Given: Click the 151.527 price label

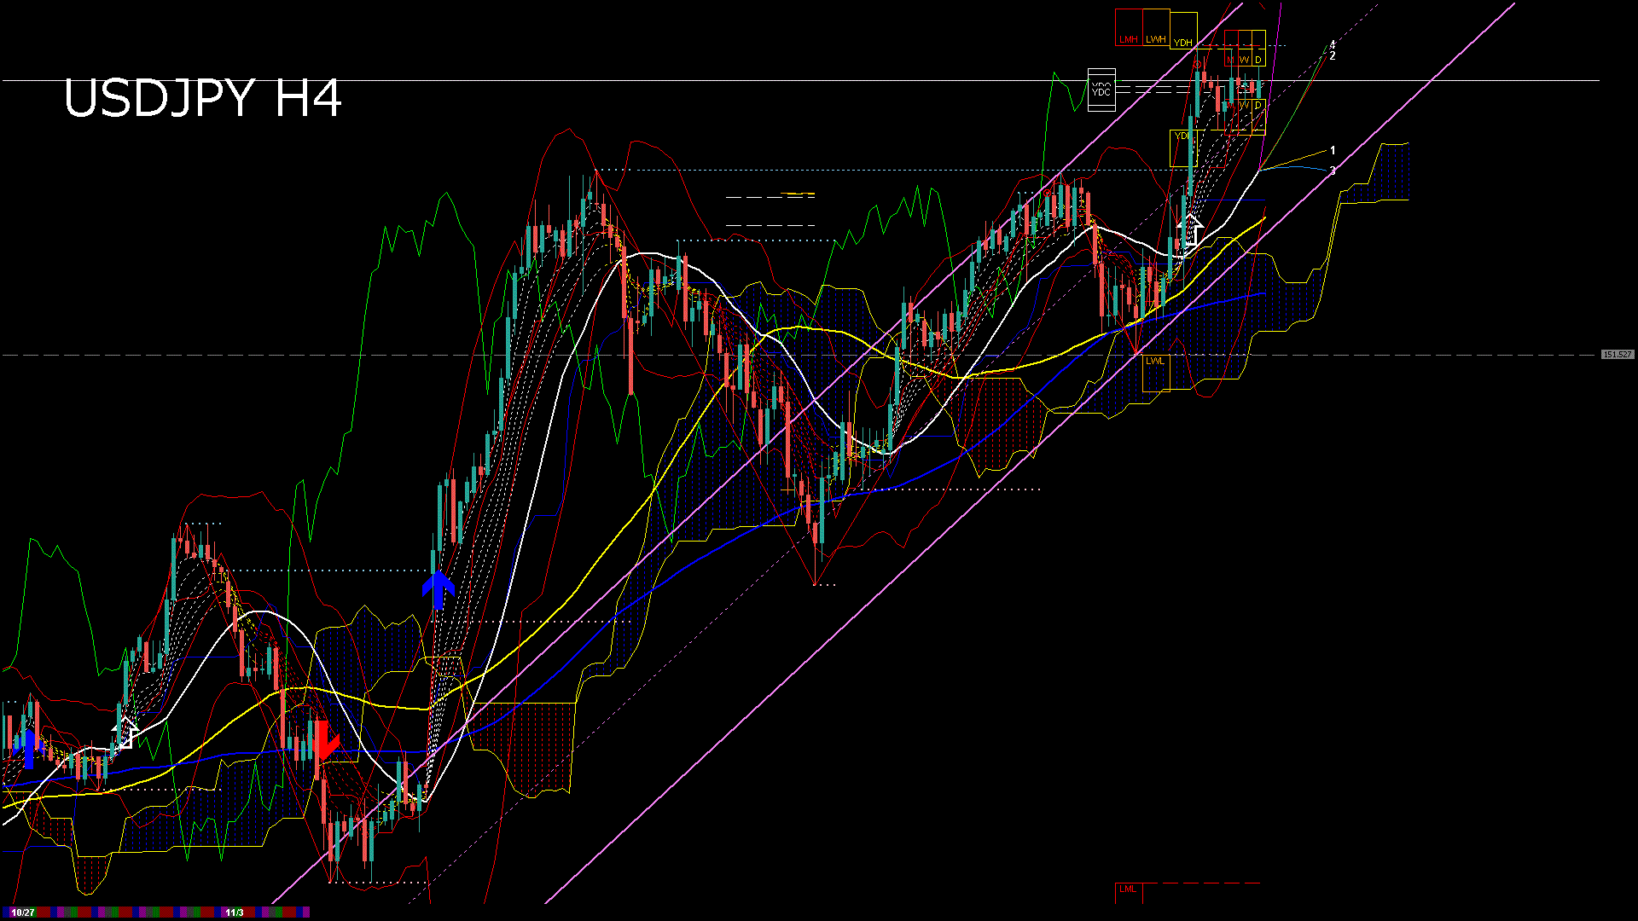Looking at the screenshot, I should (1617, 355).
